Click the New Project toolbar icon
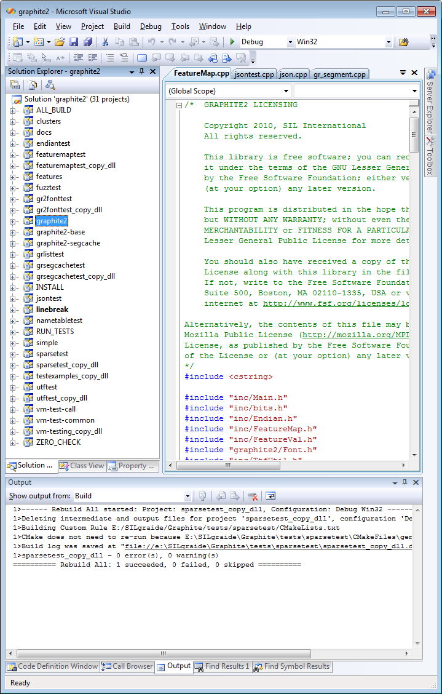The image size is (442, 694). click(x=18, y=42)
